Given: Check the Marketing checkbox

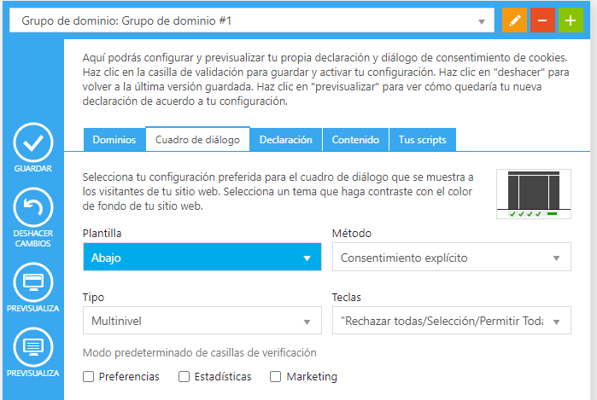Looking at the screenshot, I should pos(275,377).
